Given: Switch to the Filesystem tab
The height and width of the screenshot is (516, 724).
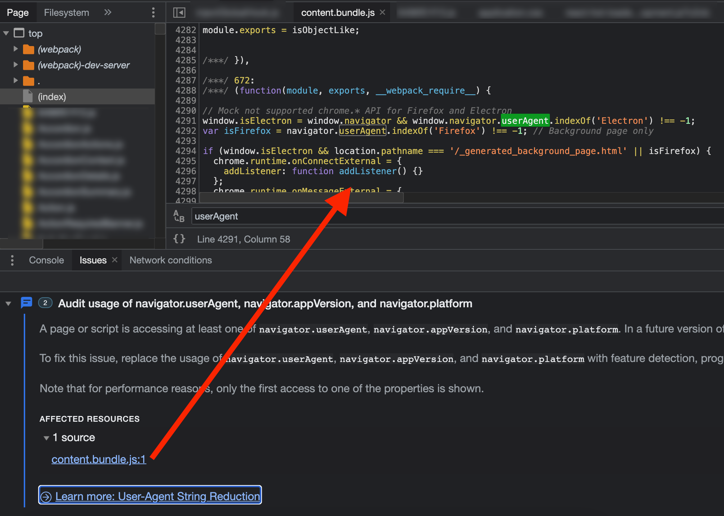Looking at the screenshot, I should click(66, 12).
